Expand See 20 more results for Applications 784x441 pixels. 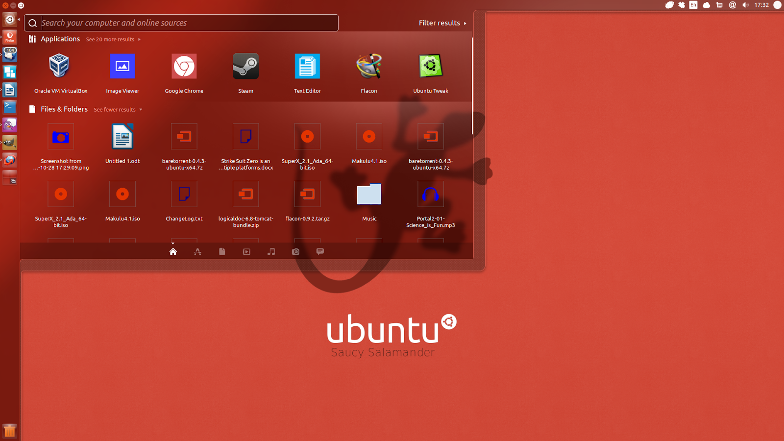click(113, 40)
